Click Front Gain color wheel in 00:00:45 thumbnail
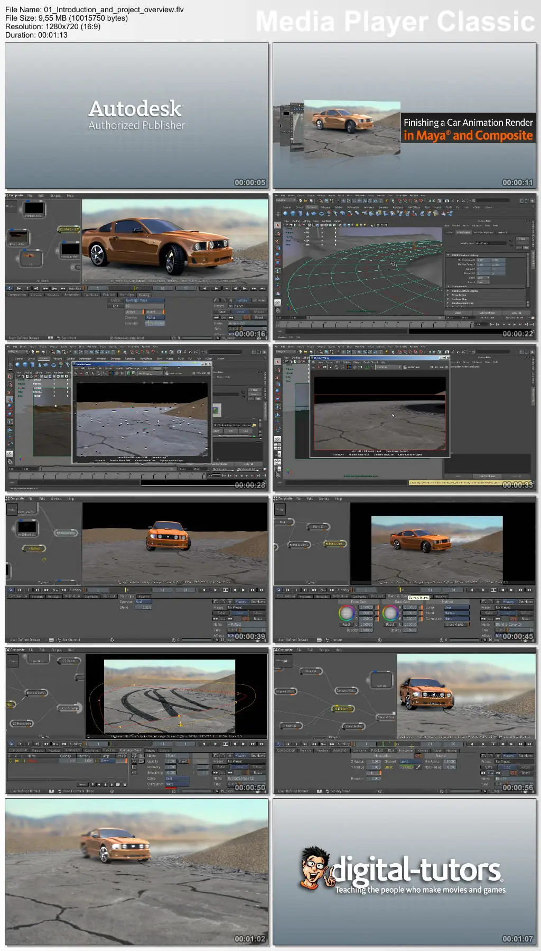Viewport: 541px width, 951px height. (x=346, y=613)
